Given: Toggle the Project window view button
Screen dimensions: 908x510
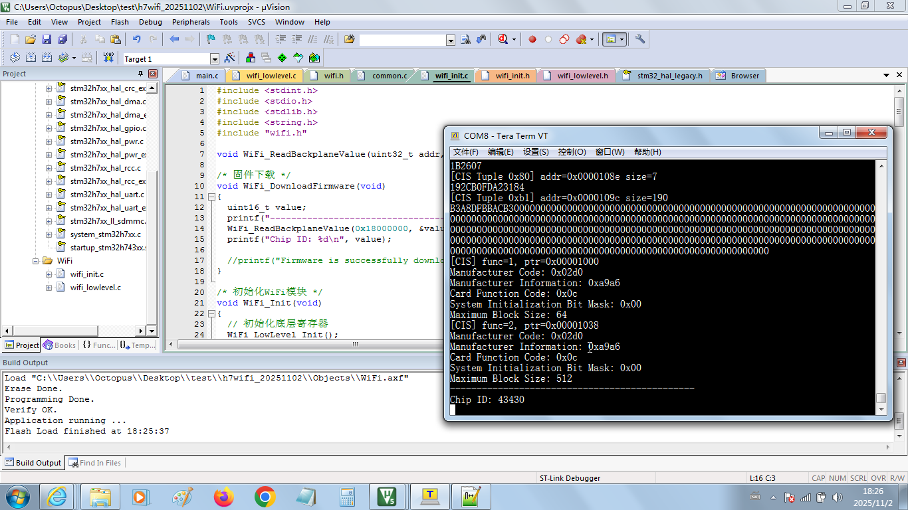Looking at the screenshot, I should coord(610,39).
